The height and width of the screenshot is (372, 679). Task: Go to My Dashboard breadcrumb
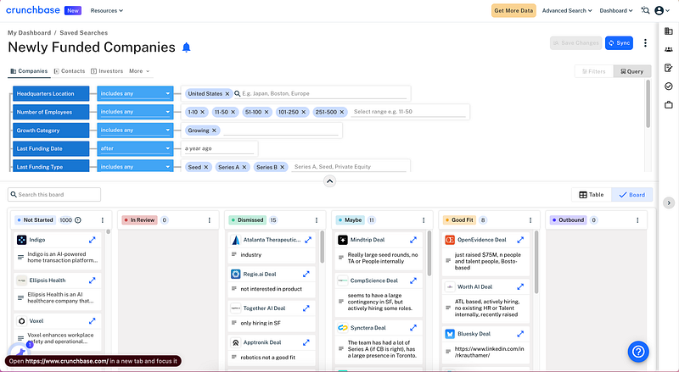(29, 32)
